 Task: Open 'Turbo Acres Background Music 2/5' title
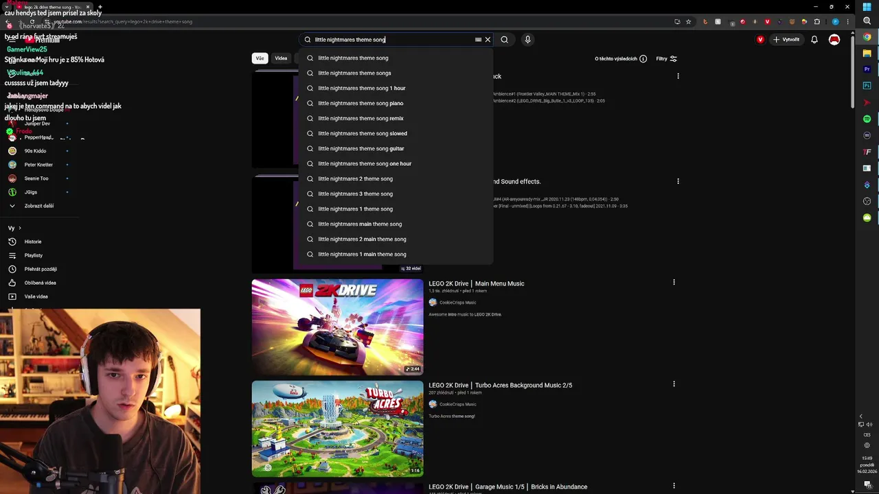tap(501, 385)
